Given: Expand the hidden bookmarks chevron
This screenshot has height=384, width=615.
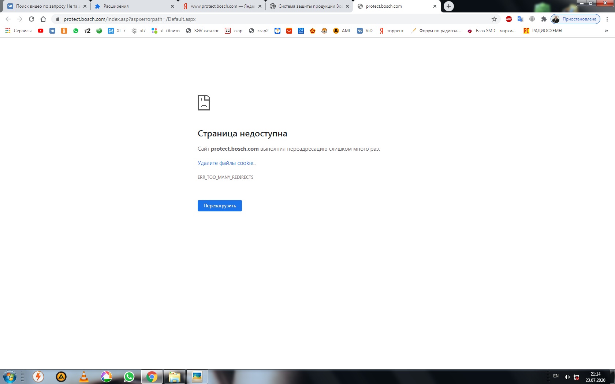Looking at the screenshot, I should point(606,31).
